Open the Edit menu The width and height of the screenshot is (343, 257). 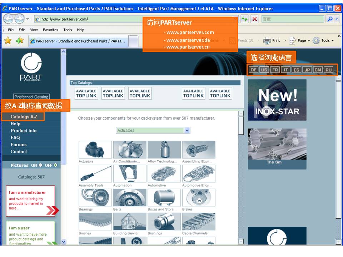coord(22,30)
